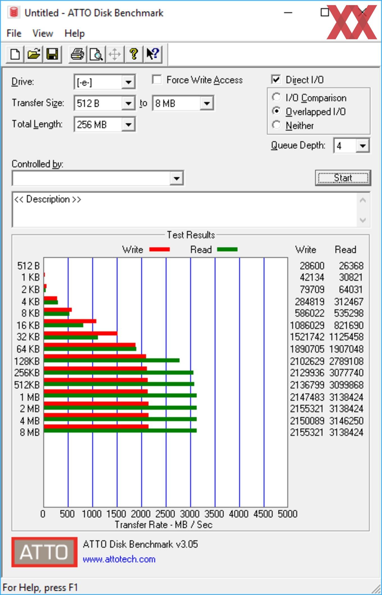Click the Description scrollbar up arrow

[x=363, y=200]
